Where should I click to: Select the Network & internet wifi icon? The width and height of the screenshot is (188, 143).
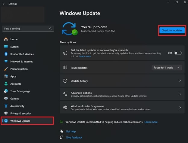coord(6,62)
